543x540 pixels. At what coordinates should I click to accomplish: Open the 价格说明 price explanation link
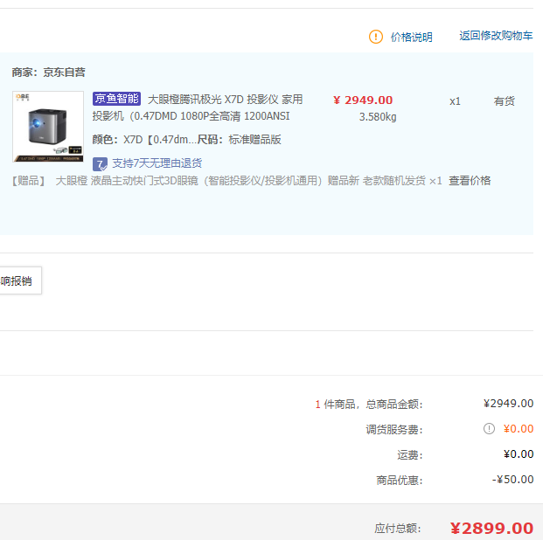[x=412, y=37]
